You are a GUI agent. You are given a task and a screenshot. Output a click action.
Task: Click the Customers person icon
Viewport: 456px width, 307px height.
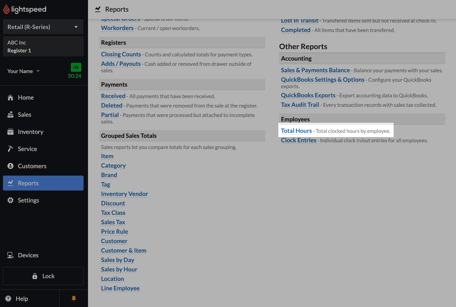point(10,166)
